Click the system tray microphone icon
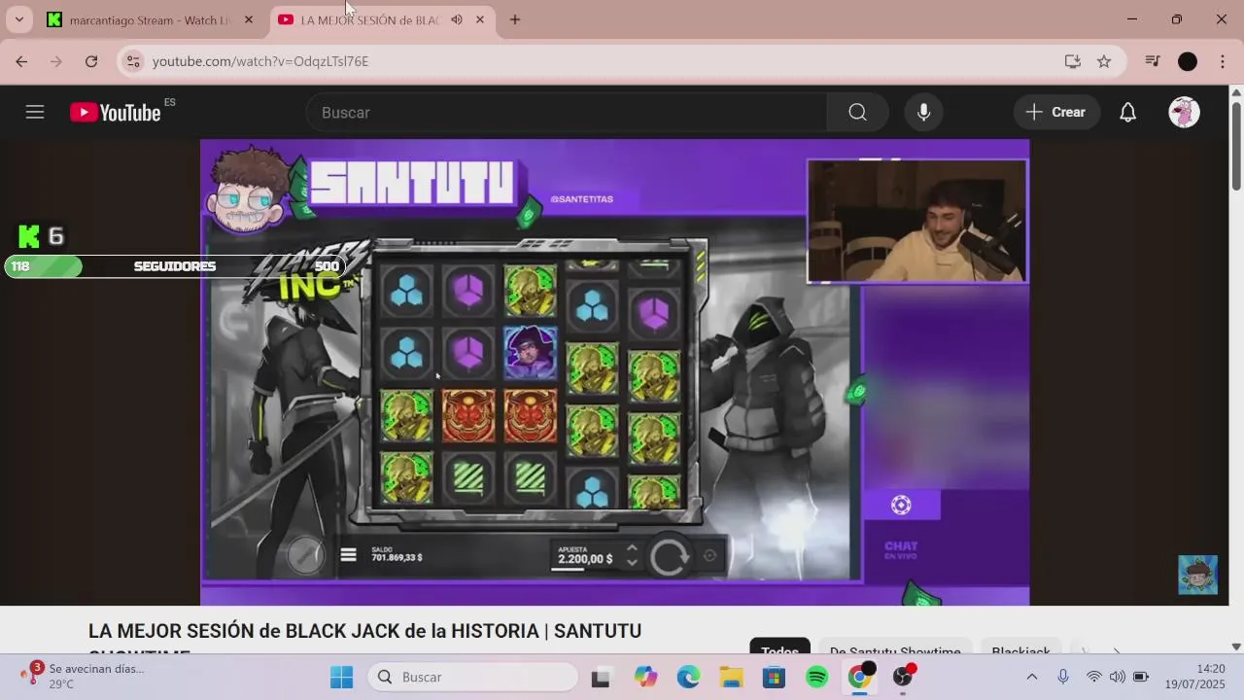 coord(1063,677)
